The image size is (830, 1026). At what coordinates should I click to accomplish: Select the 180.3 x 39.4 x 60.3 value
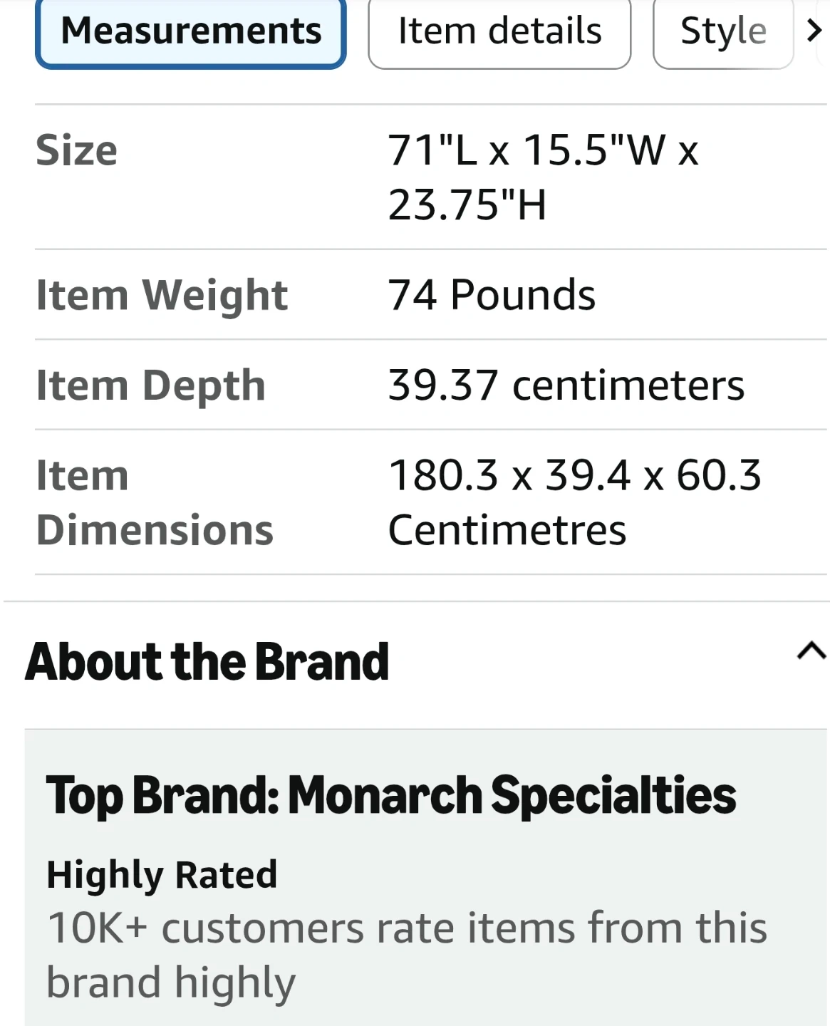click(574, 475)
